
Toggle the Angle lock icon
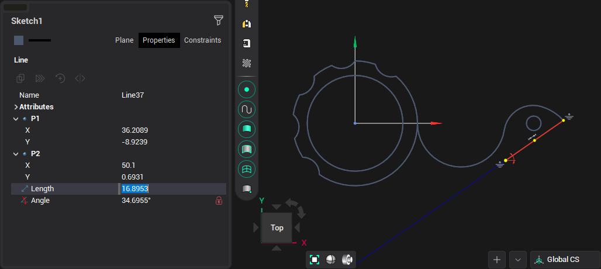[x=219, y=201]
